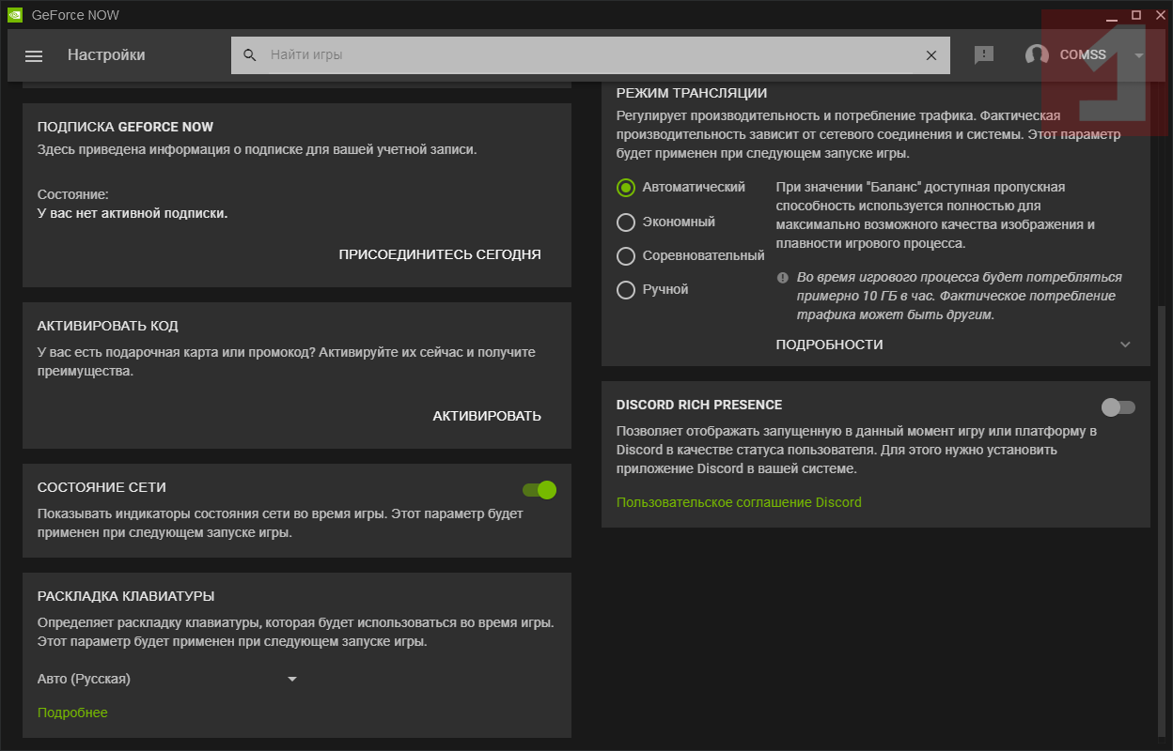The width and height of the screenshot is (1173, 751).
Task: Click the СОСТОЯНИЕ СЕТИ heading
Action: (102, 487)
